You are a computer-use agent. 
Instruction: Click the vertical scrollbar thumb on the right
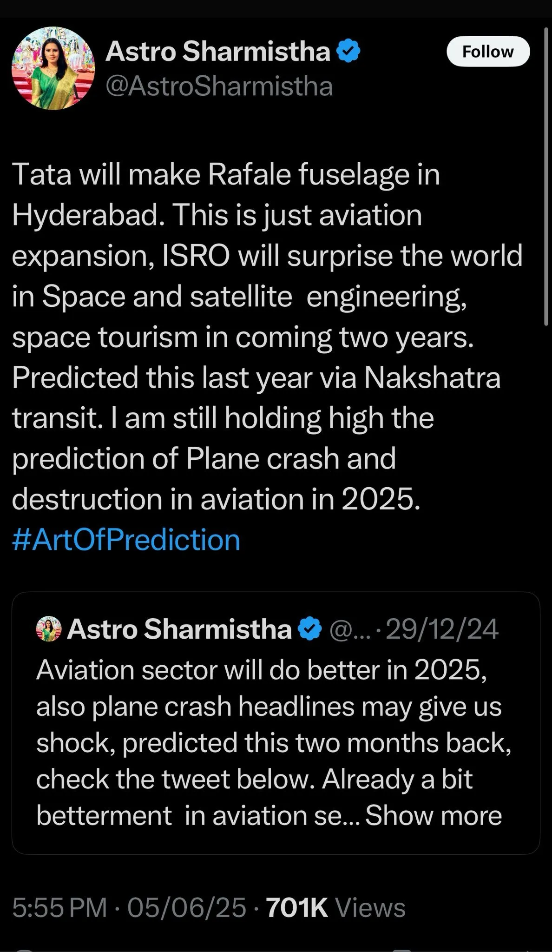pos(546,177)
